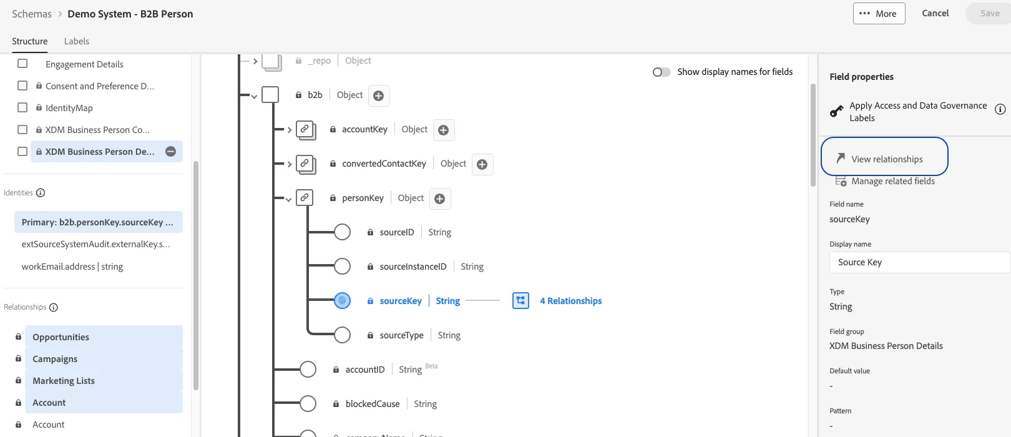This screenshot has width=1011, height=437.
Task: Expand the convertedContactKey object
Action: (290, 164)
